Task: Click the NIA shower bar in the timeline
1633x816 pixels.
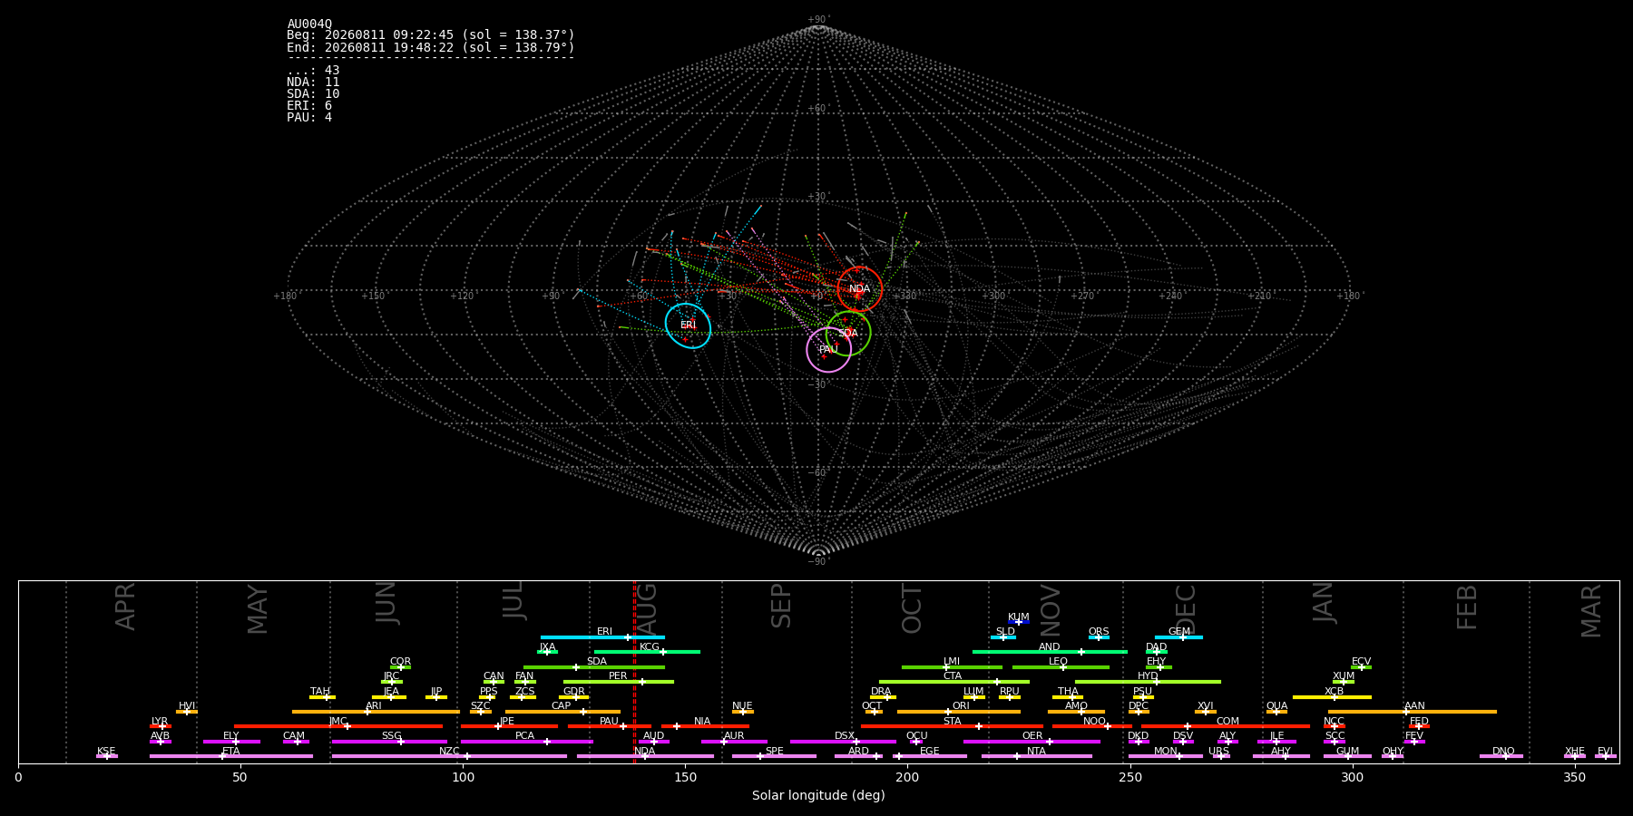Action: click(705, 726)
